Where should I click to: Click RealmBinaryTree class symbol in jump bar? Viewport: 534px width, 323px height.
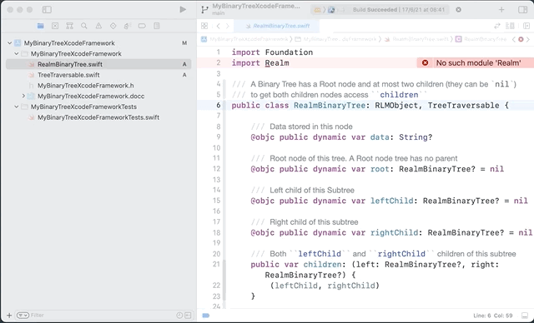click(x=481, y=39)
